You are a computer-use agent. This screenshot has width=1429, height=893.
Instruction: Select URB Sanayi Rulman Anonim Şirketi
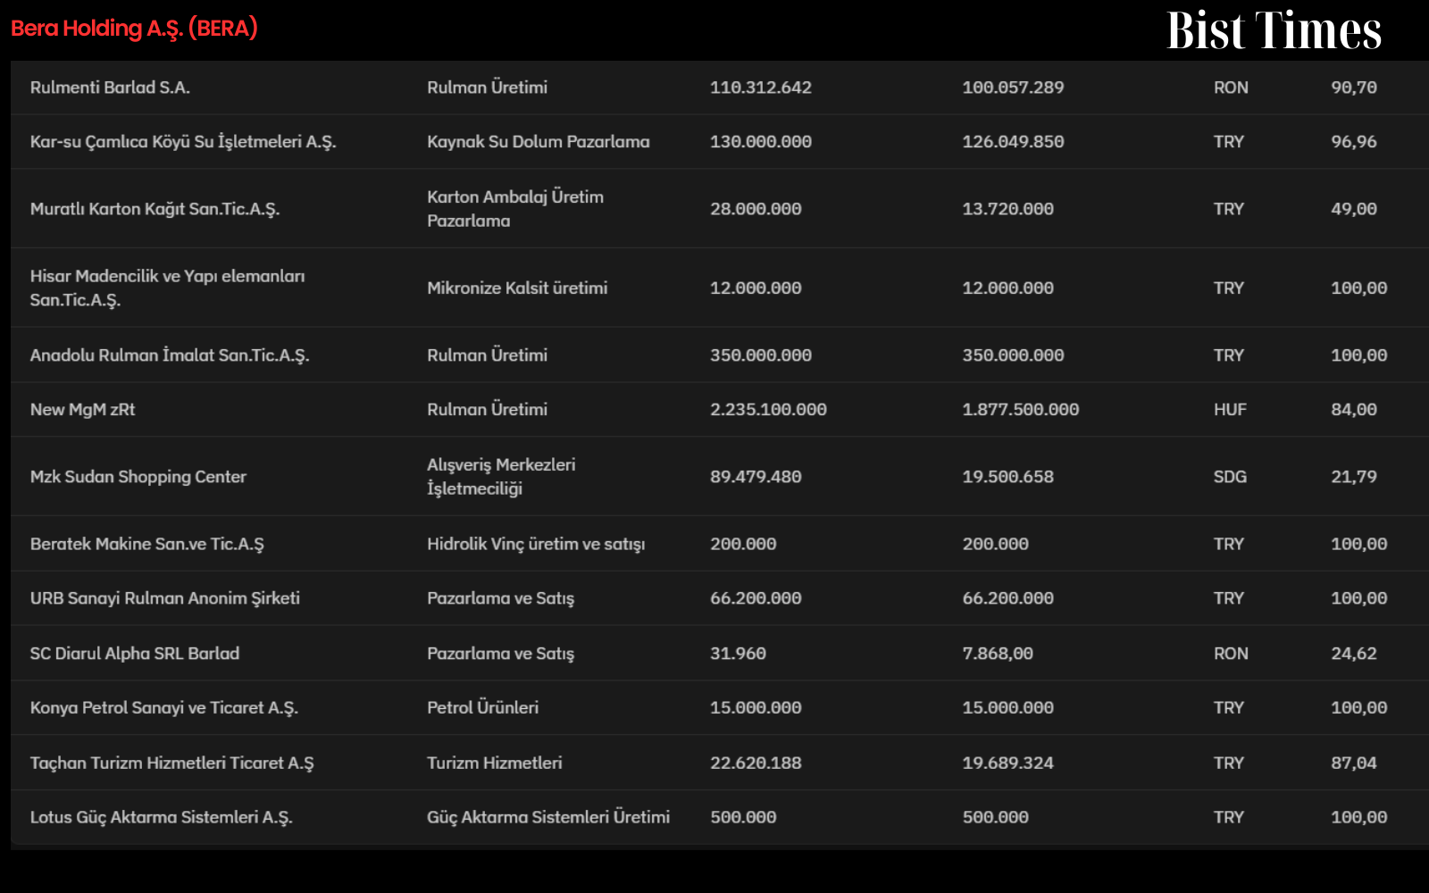165,599
